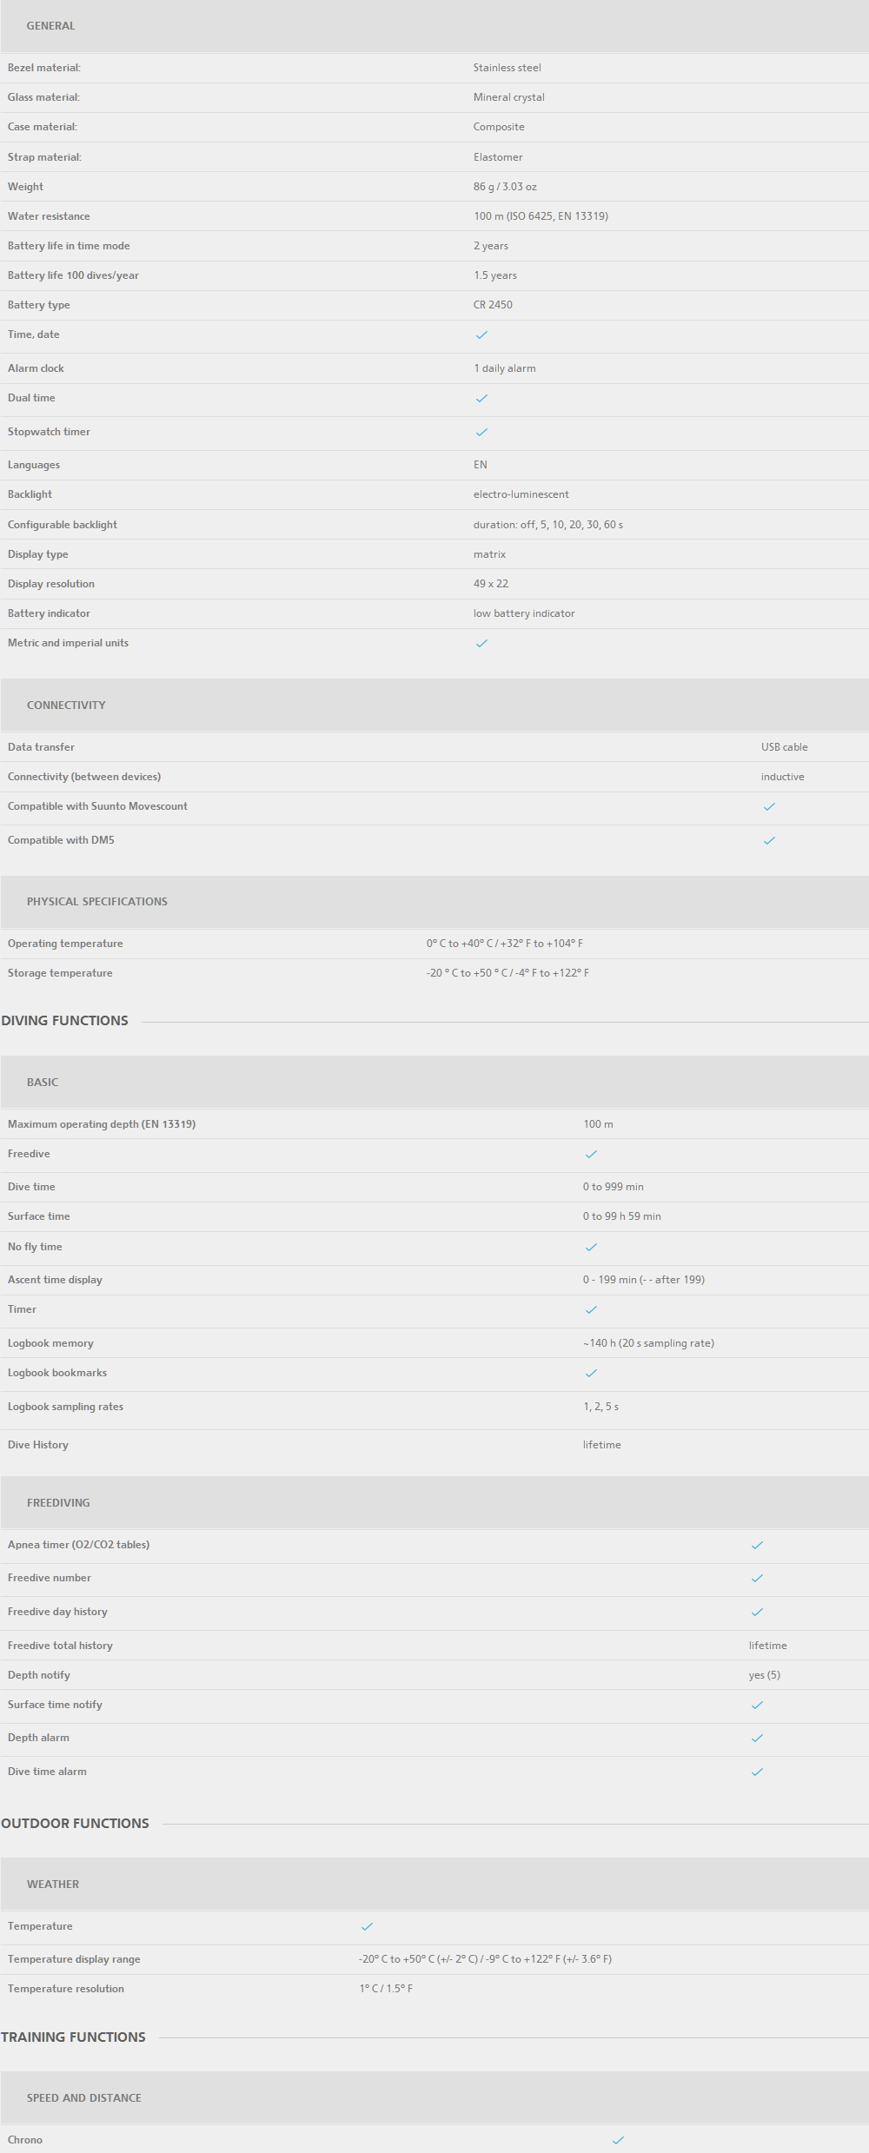
Task: Click the Freedive checkmark under Basic
Action: [x=591, y=1154]
